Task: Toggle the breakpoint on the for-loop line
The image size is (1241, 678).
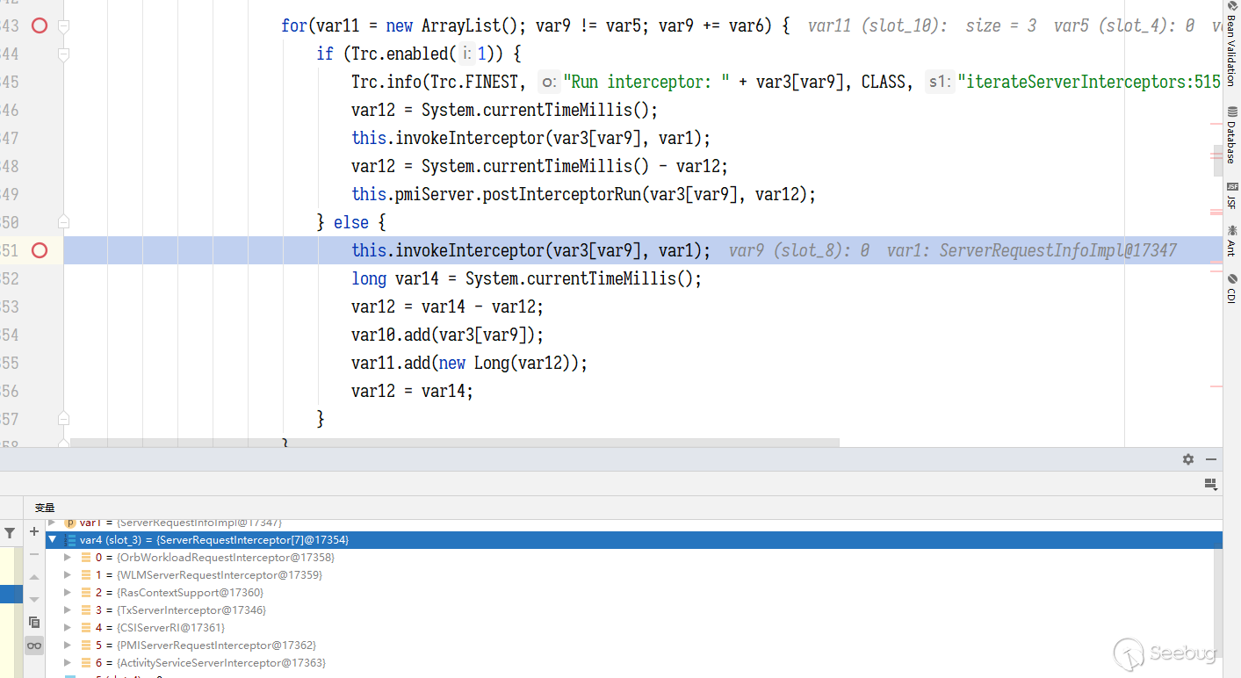Action: click(x=40, y=25)
